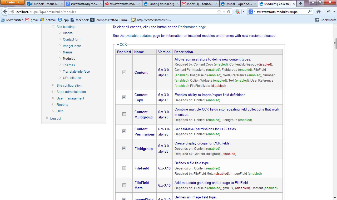Open the Firefox menu dropdown
The height and width of the screenshot is (200, 337).
point(12,2)
